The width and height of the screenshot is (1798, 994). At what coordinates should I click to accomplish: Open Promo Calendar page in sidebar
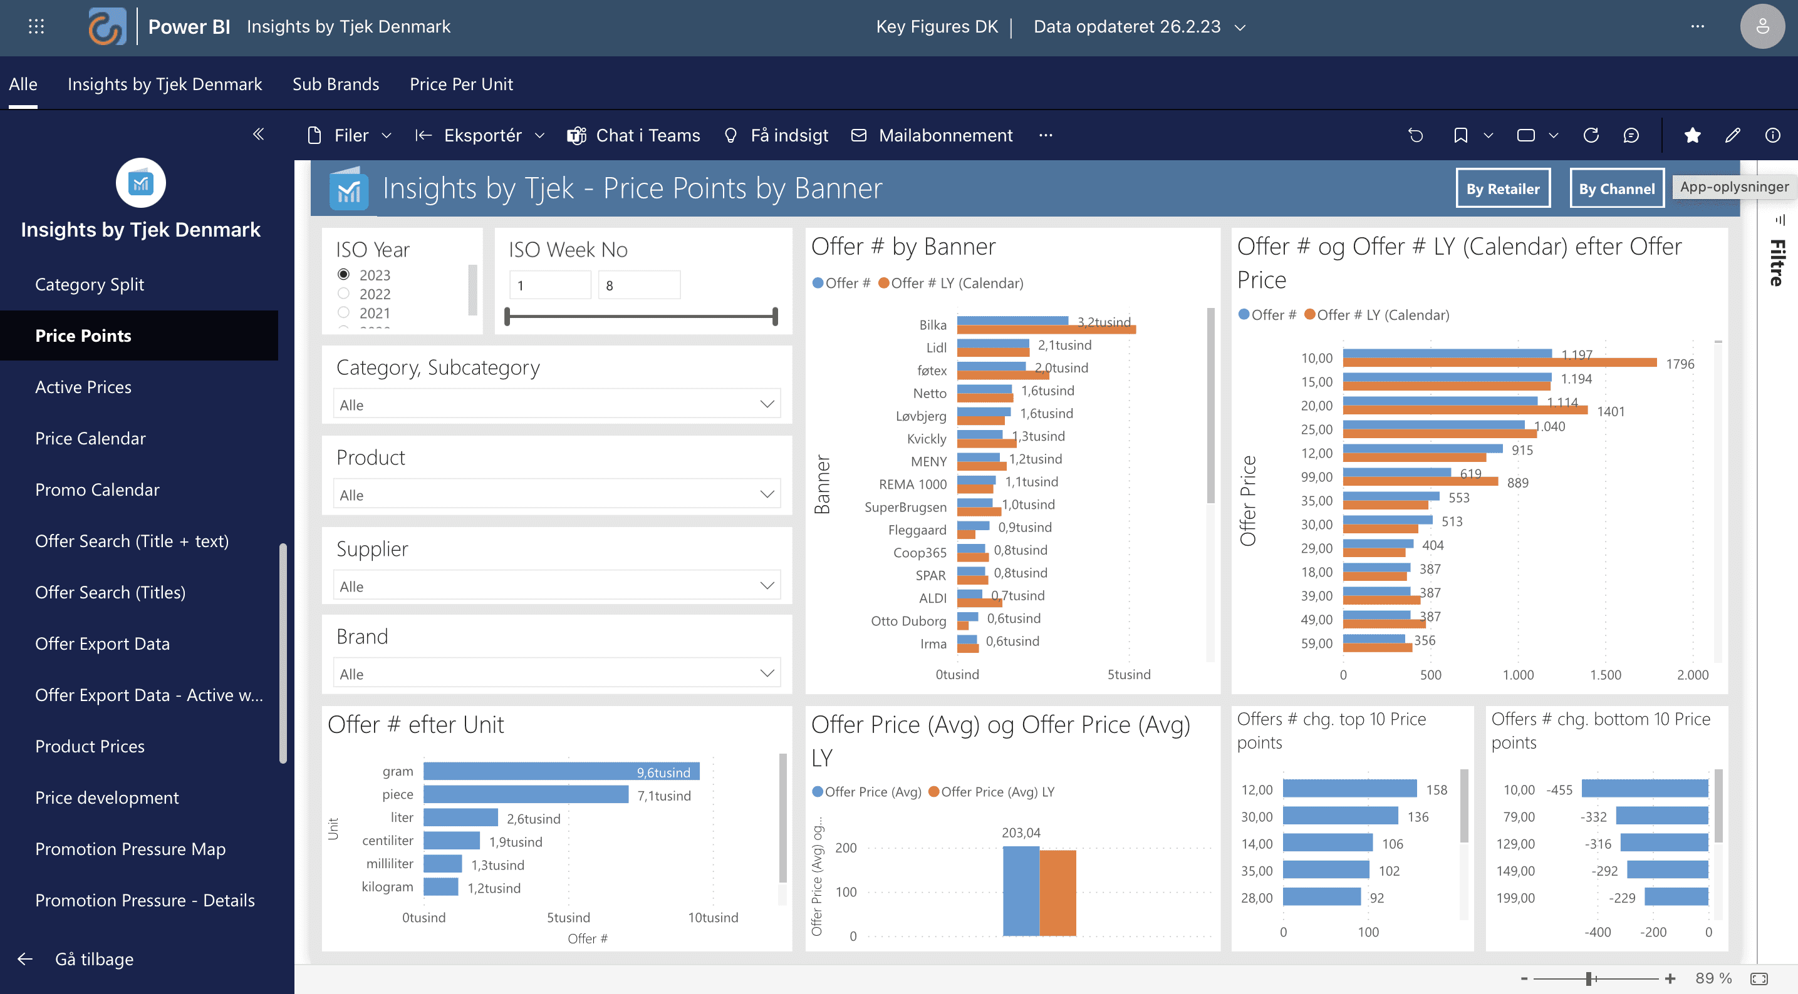(97, 489)
